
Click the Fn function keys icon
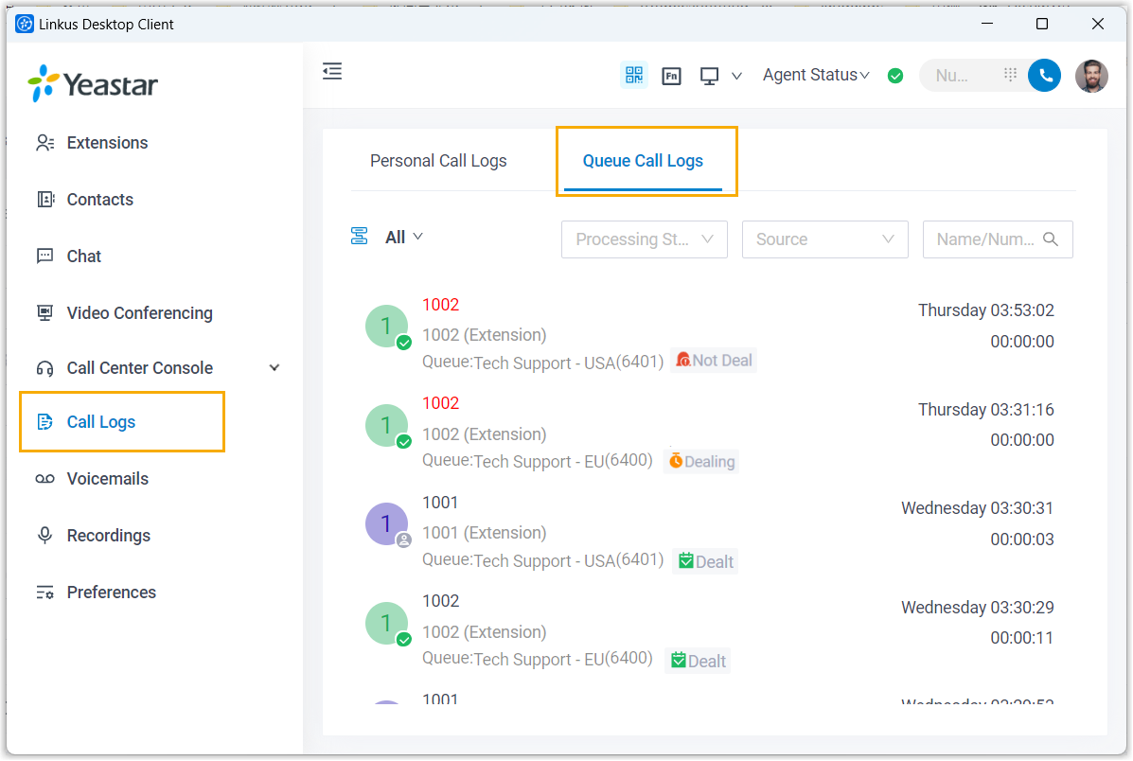coord(671,76)
